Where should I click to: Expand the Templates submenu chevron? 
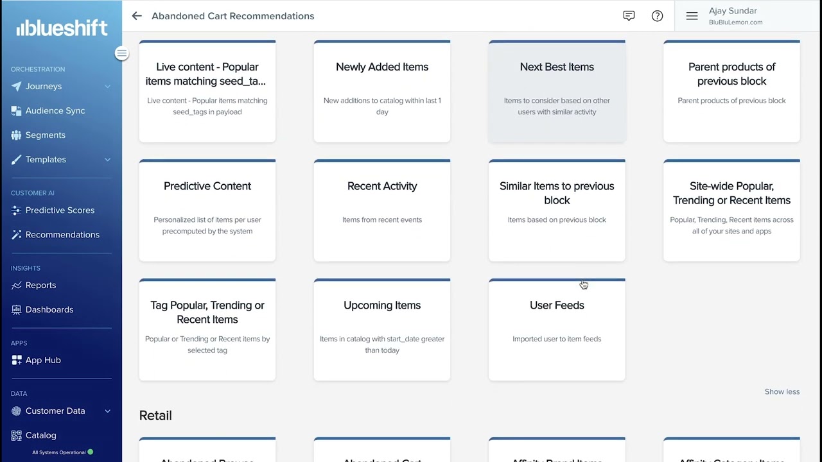[107, 159]
